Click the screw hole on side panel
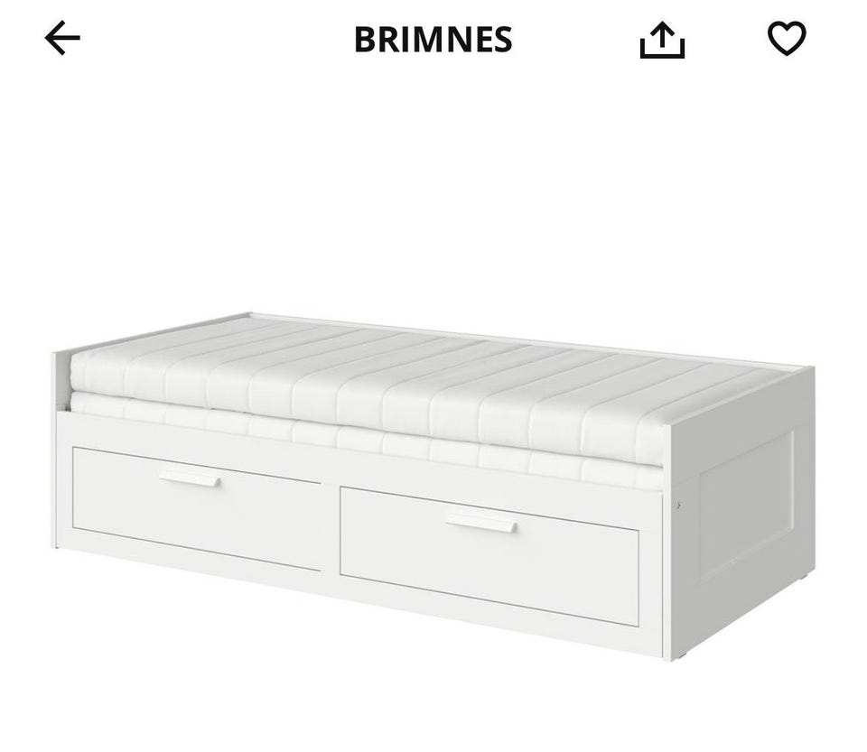Viewport: 867px width, 752px height. [x=678, y=505]
